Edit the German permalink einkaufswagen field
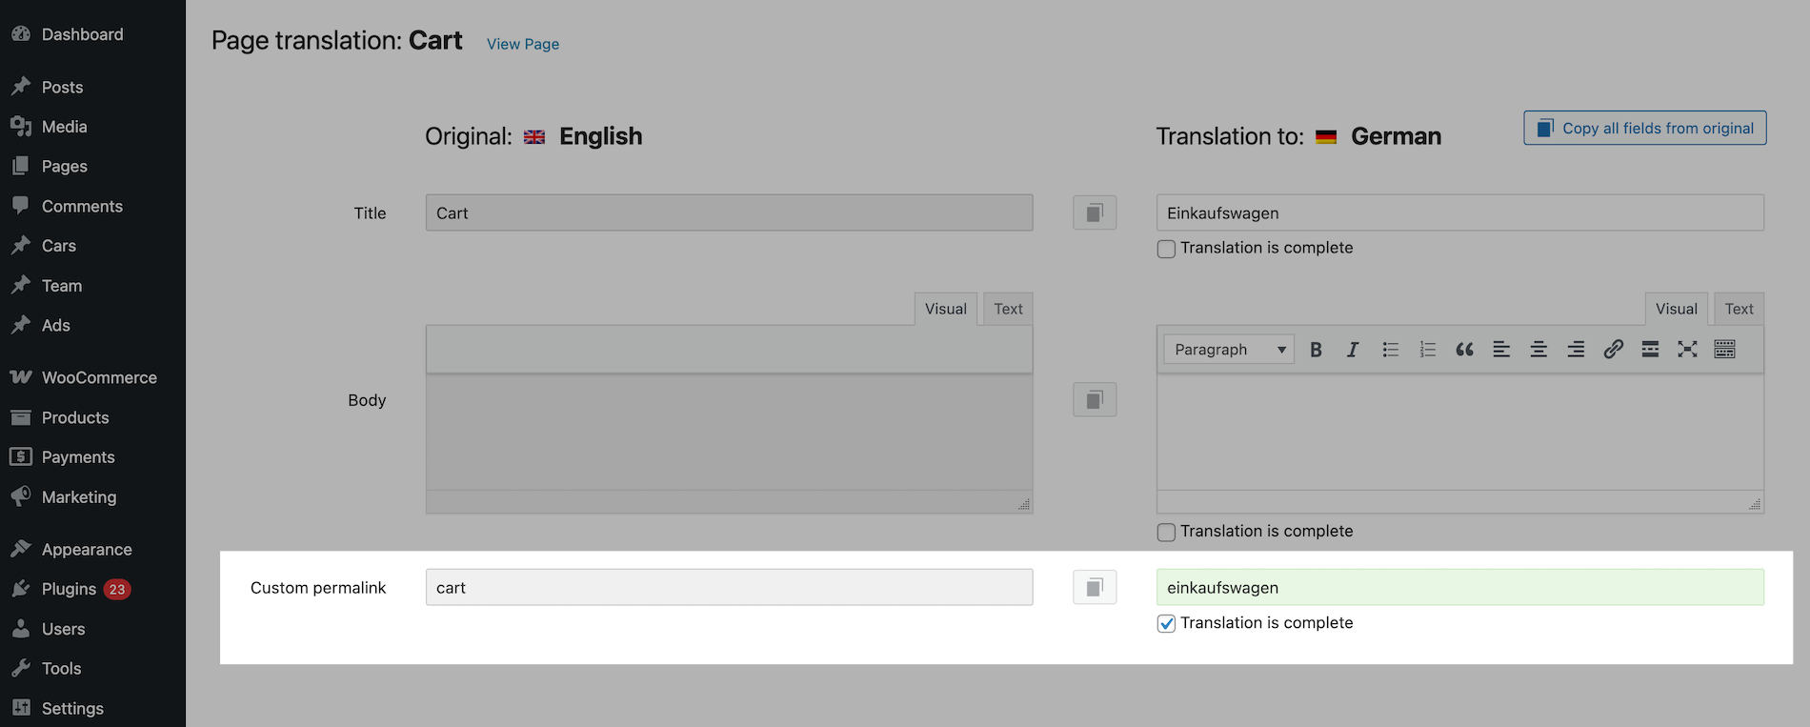Viewport: 1810px width, 727px height. (1460, 587)
